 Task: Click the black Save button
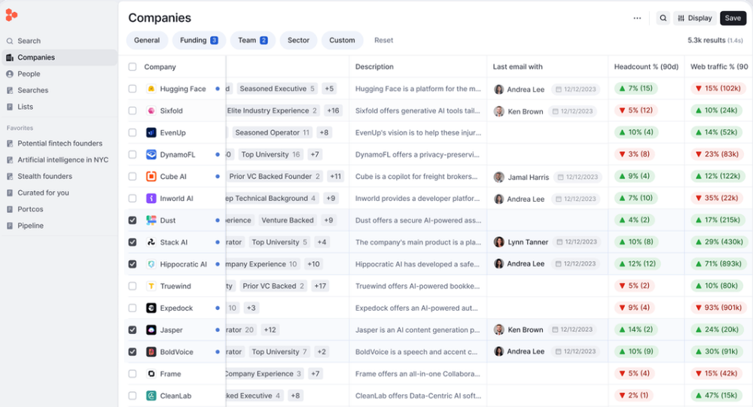click(x=733, y=18)
